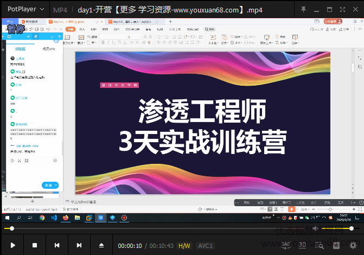
Task: Jump to the previous track
Action: tap(56, 245)
